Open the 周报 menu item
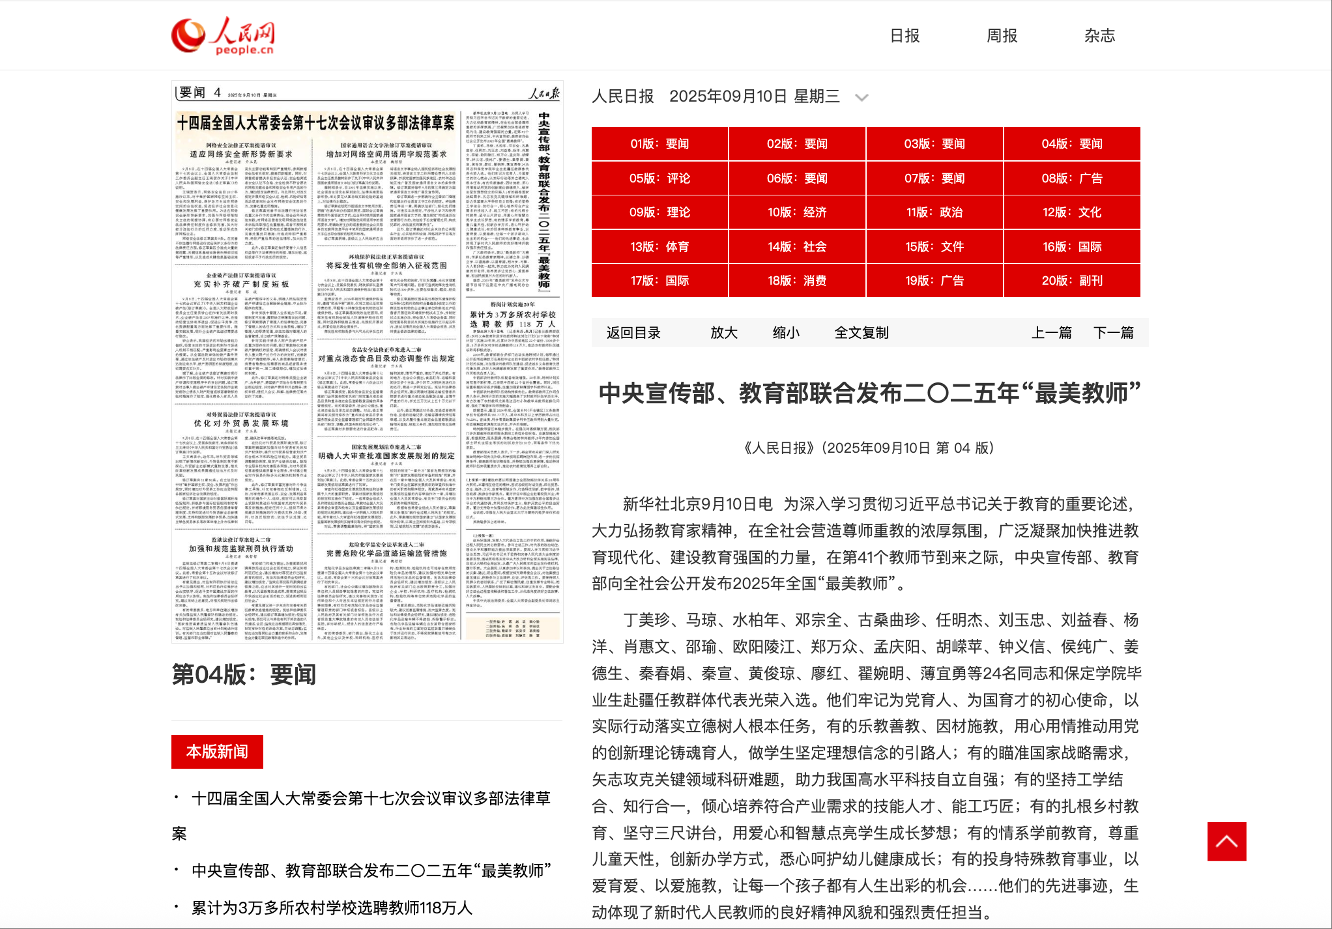 point(1002,36)
